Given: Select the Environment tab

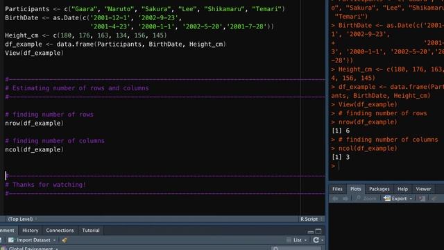Looking at the screenshot, I should [x=7, y=231].
